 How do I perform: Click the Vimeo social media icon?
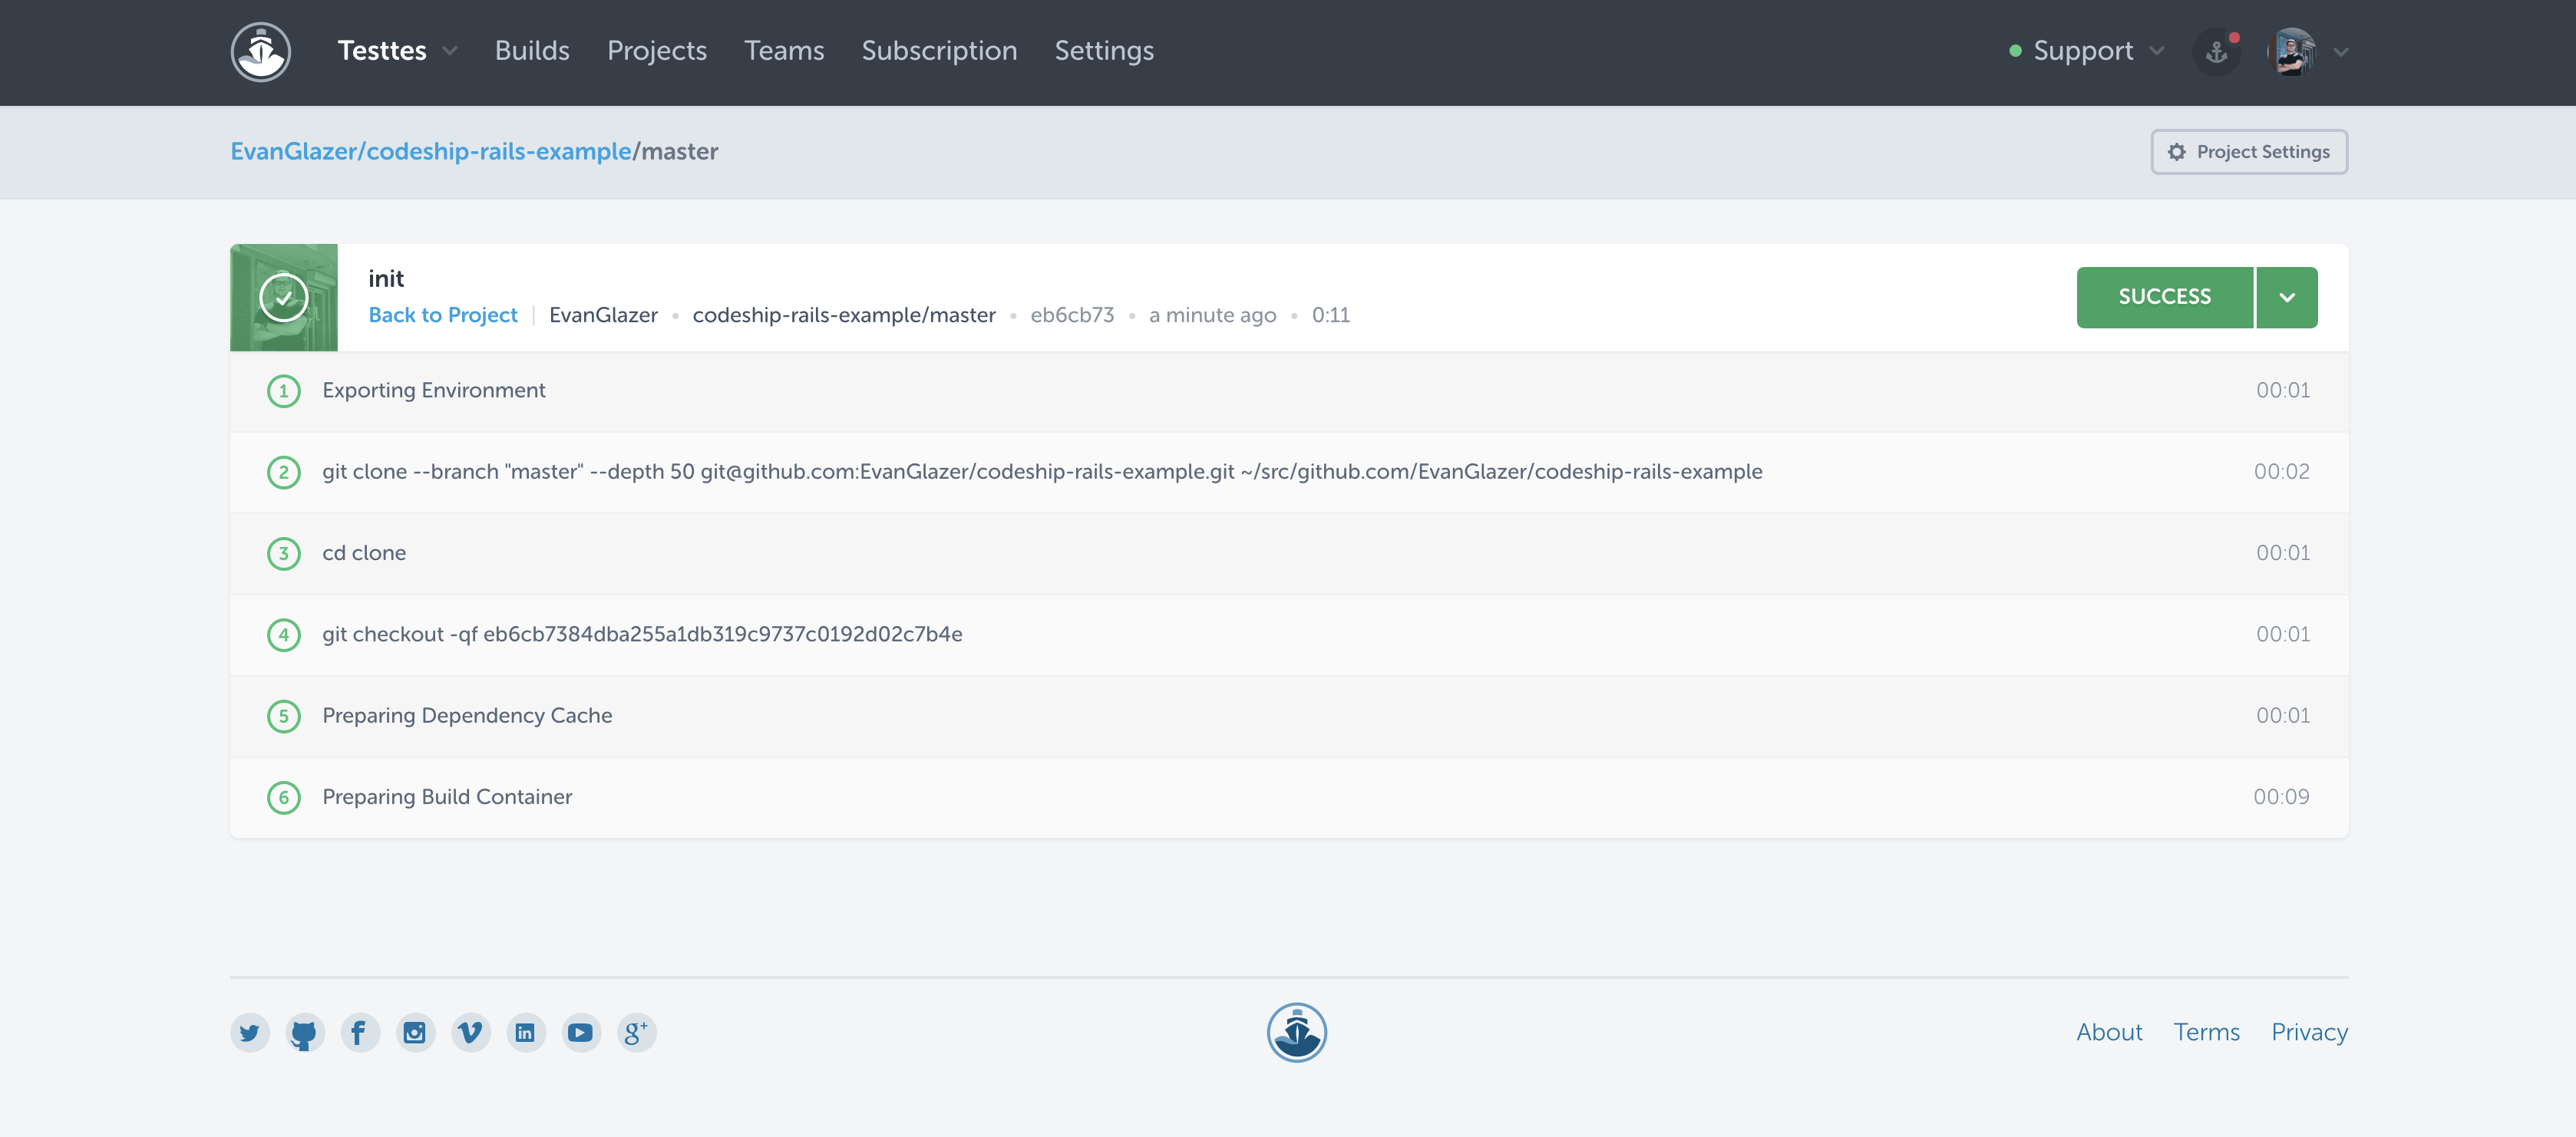(x=470, y=1032)
